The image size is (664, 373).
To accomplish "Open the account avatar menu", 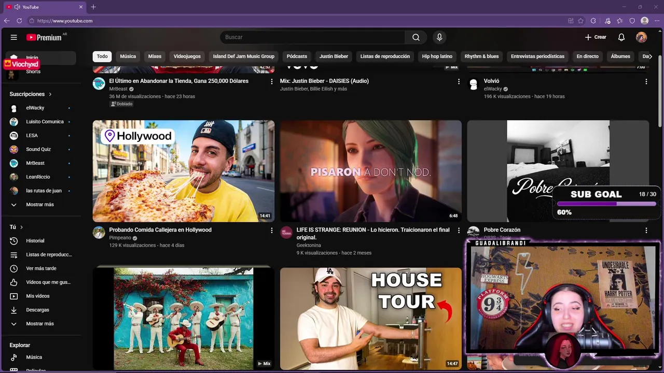I will point(642,37).
